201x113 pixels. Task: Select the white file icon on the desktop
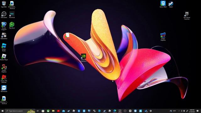tap(68, 36)
